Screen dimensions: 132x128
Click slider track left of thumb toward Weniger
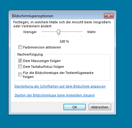pyautogui.click(x=50, y=32)
